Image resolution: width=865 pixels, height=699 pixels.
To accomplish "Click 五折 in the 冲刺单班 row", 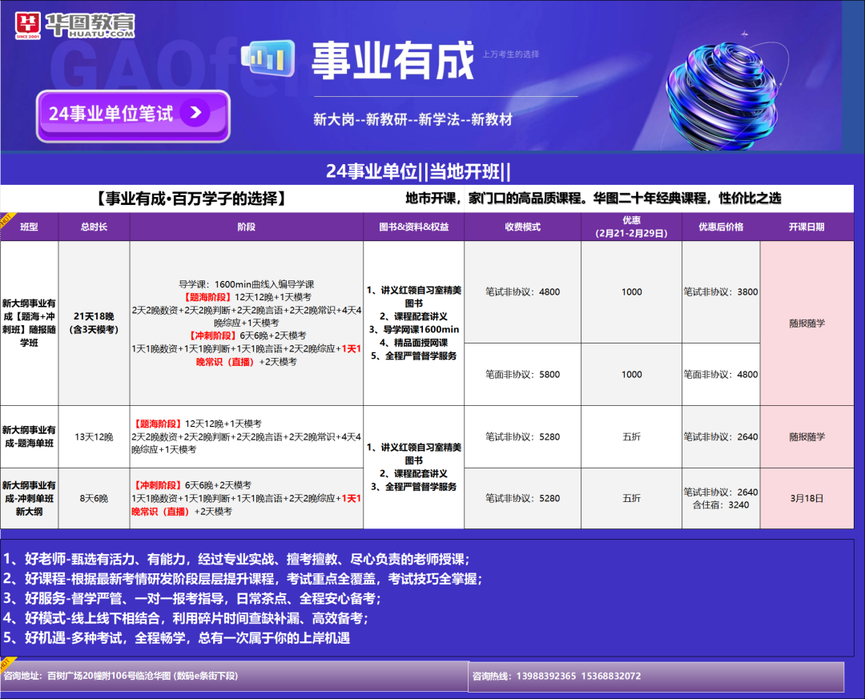I will pos(631,498).
